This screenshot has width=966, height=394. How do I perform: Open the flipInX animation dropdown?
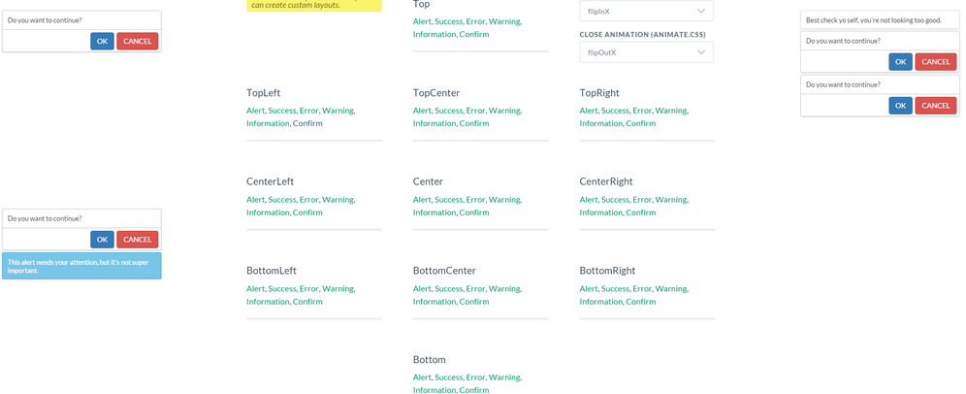[646, 11]
